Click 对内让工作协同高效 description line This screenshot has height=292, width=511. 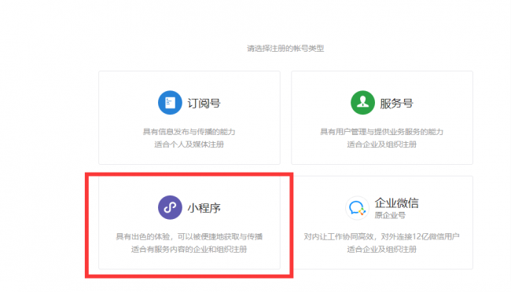(x=381, y=236)
